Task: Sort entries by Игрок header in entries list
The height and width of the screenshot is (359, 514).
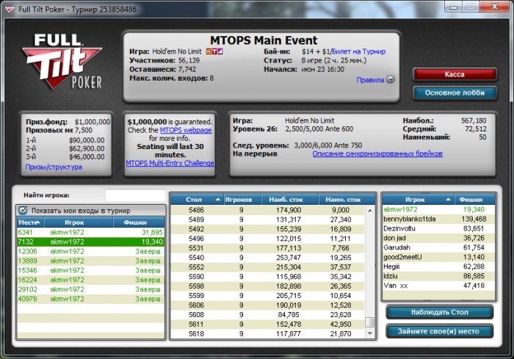Action: (79, 222)
